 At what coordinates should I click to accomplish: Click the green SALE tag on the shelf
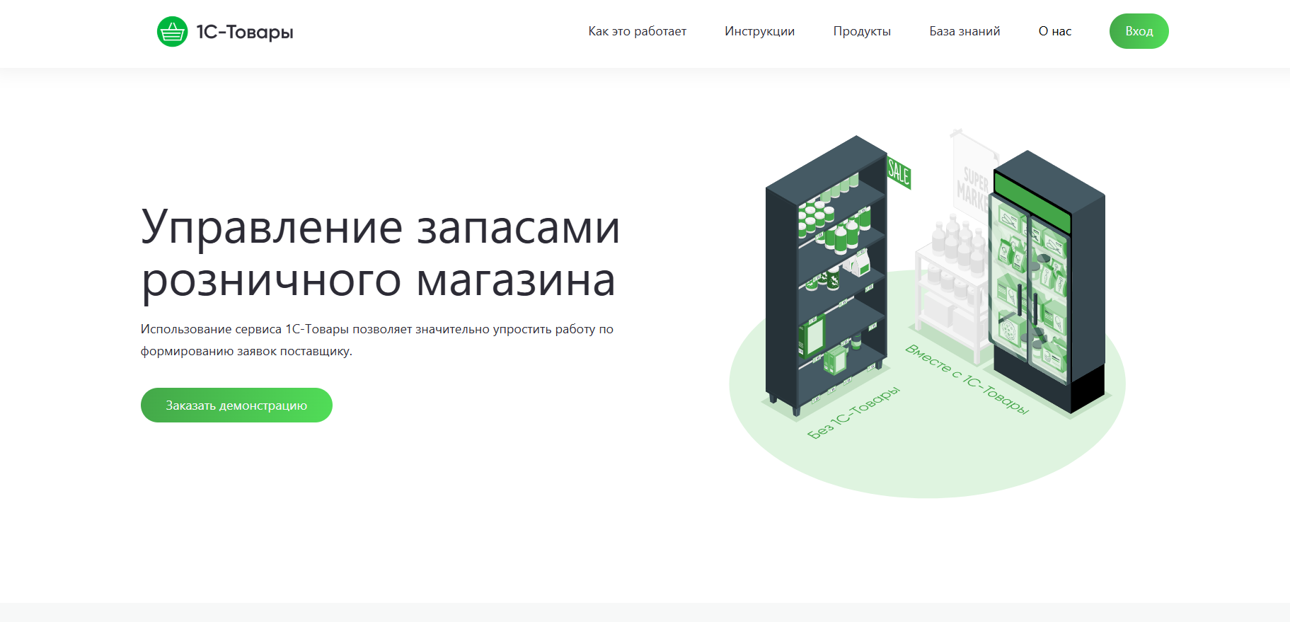[x=899, y=173]
